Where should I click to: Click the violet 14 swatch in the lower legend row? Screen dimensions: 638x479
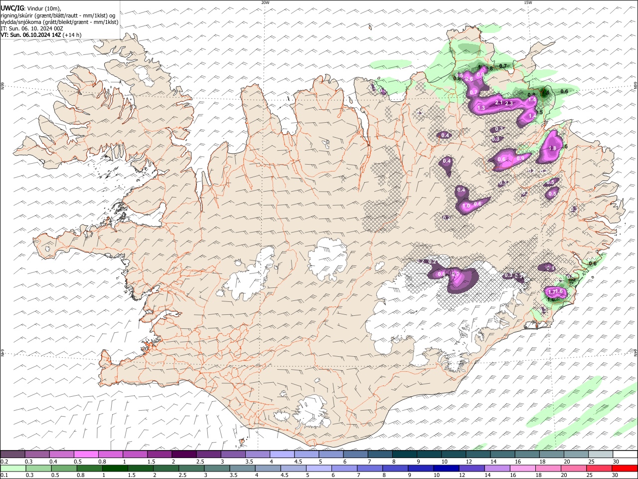497,469
